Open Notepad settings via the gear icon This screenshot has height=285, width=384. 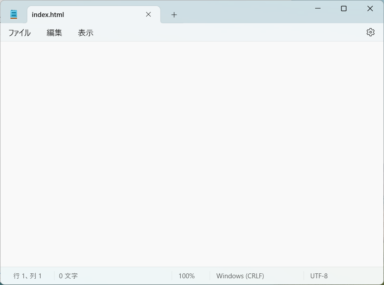[370, 32]
